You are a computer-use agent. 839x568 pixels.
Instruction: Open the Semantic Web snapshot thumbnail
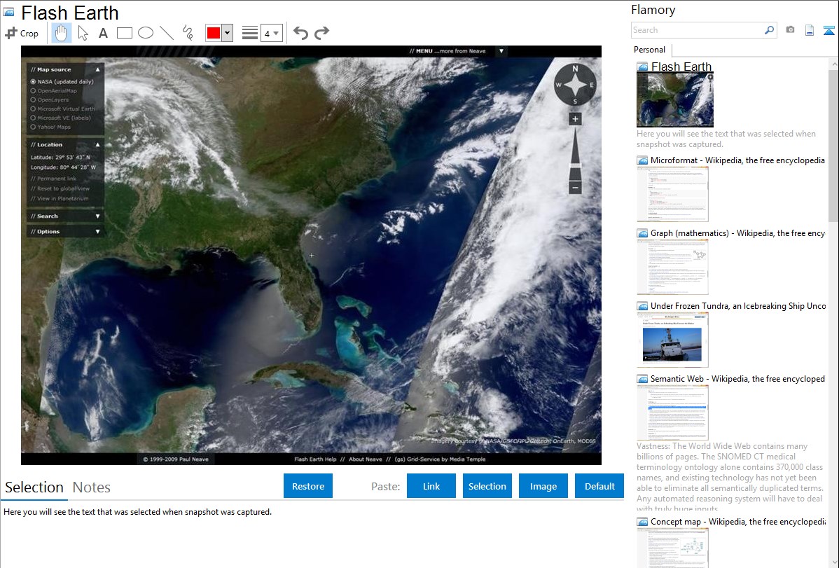(x=672, y=413)
